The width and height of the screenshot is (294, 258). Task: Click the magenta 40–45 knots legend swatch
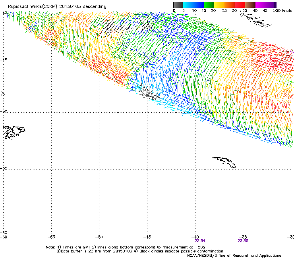pyautogui.click(x=261, y=5)
